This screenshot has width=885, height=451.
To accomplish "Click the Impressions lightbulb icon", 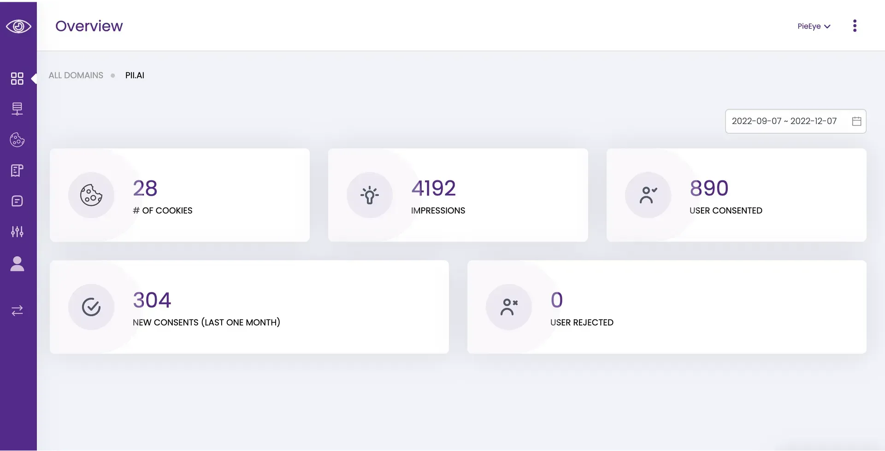I will click(x=370, y=195).
